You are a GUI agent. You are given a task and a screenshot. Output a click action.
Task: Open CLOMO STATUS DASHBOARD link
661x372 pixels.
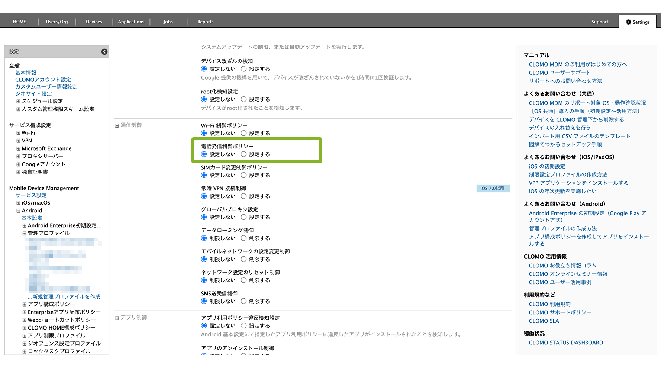(565, 343)
